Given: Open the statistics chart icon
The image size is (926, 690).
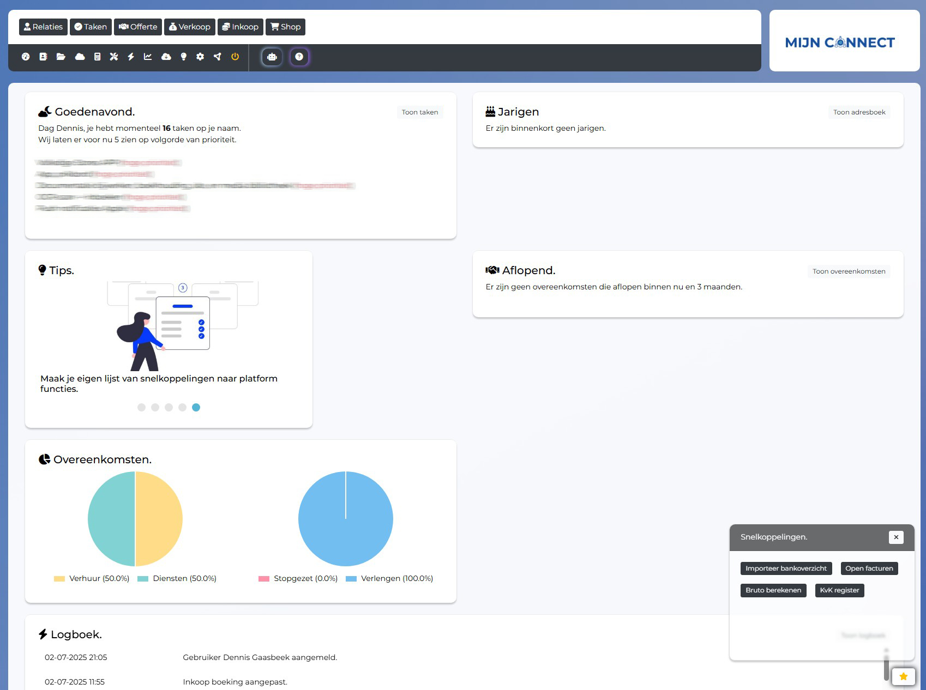Looking at the screenshot, I should [x=148, y=56].
